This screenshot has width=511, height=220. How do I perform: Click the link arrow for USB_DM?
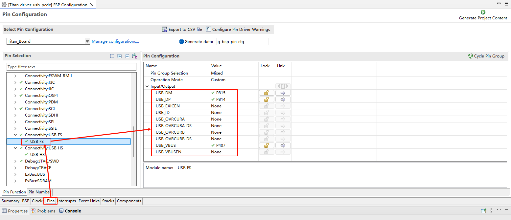tap(283, 93)
